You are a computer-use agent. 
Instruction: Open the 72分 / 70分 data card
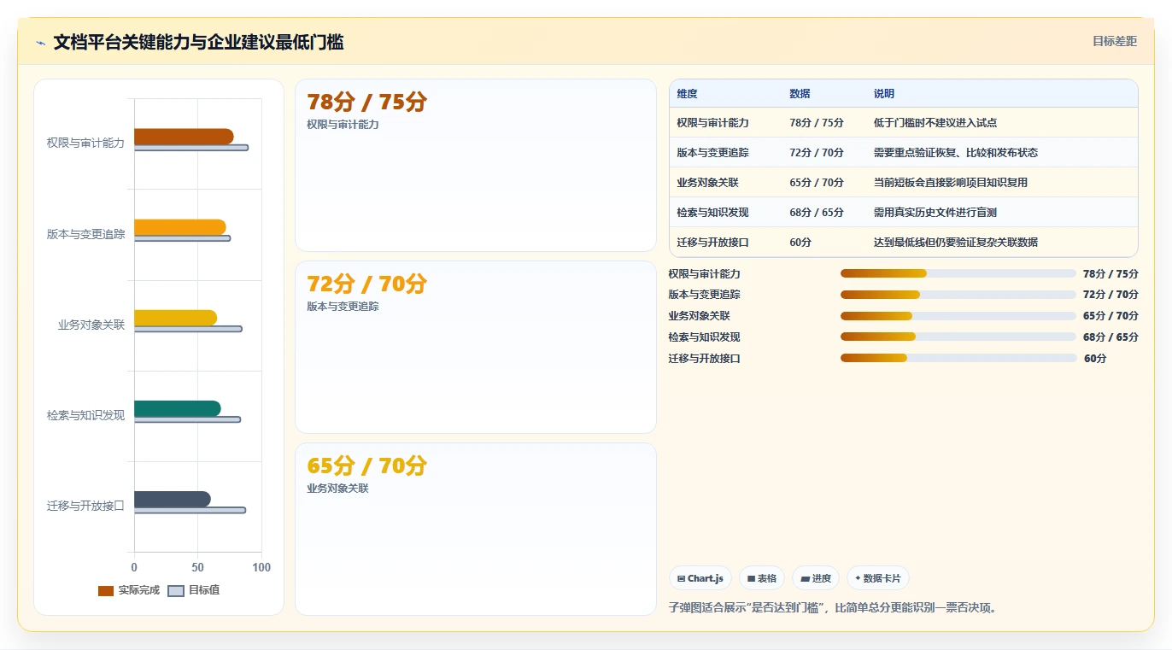[x=476, y=348]
